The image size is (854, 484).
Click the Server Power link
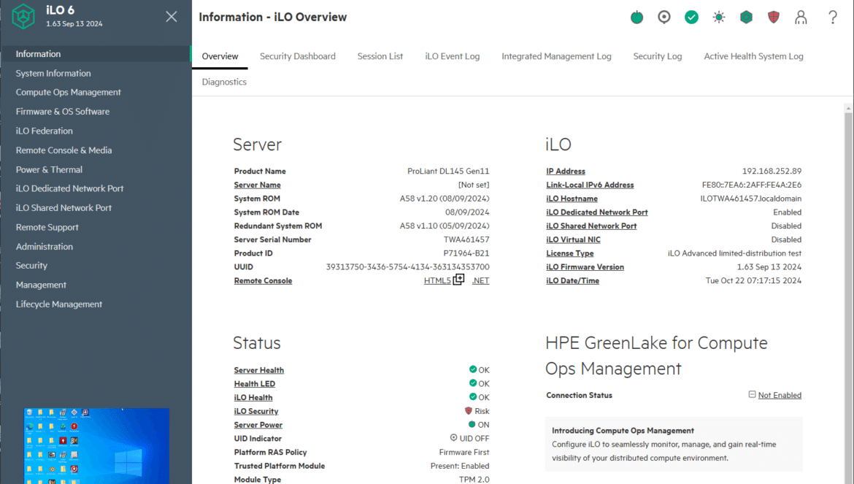pyautogui.click(x=258, y=425)
